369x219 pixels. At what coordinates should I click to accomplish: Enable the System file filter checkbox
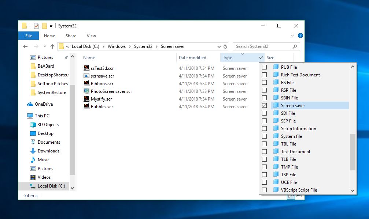[264, 136]
